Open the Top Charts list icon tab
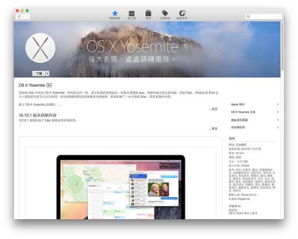Image resolution: width=298 pixels, height=239 pixels. point(132,15)
